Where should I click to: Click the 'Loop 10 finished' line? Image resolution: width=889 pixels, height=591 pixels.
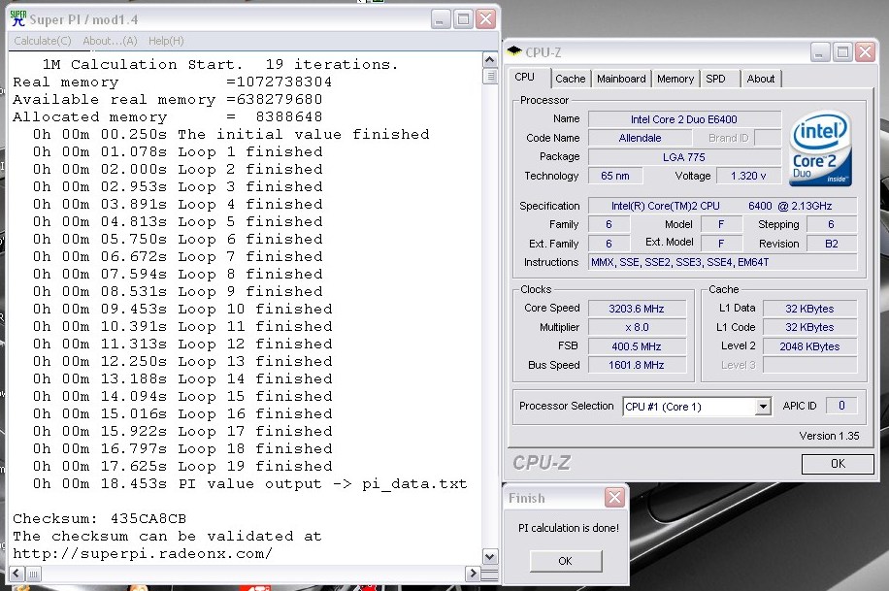click(x=182, y=310)
